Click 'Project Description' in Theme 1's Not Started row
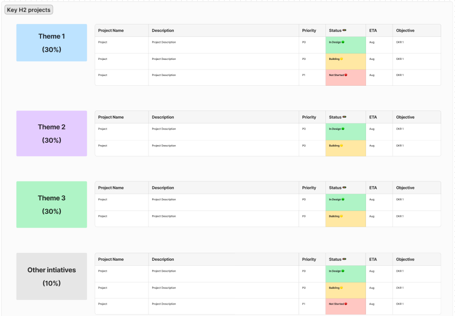Image resolution: width=455 pixels, height=316 pixels. 164,75
